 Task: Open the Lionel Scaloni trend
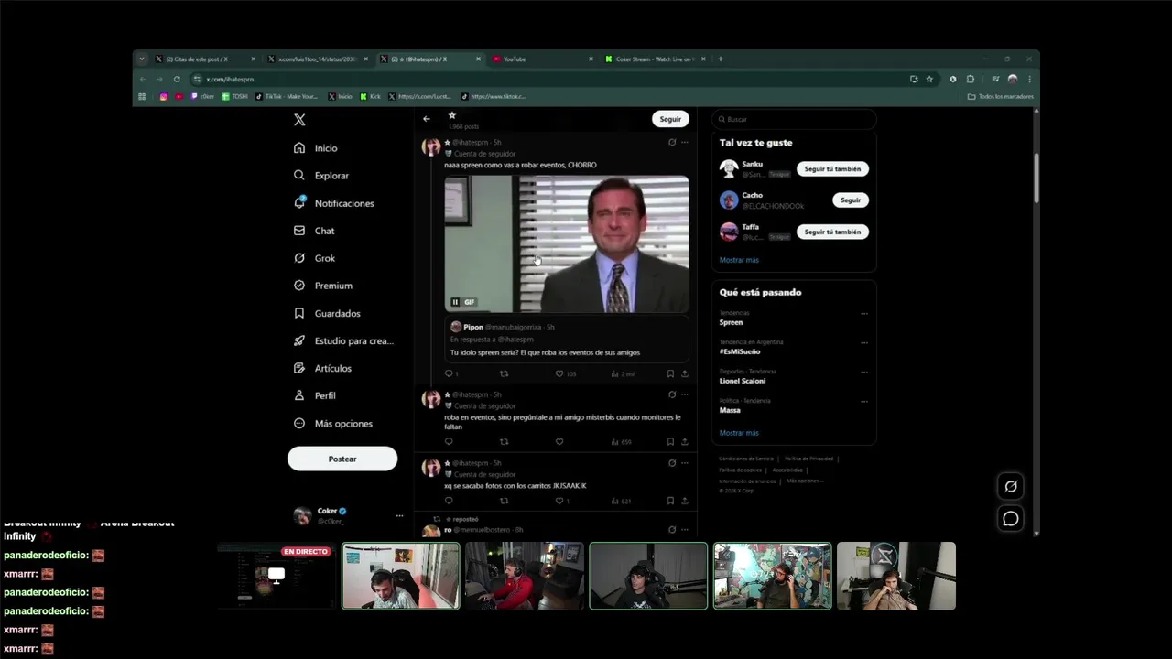(743, 381)
